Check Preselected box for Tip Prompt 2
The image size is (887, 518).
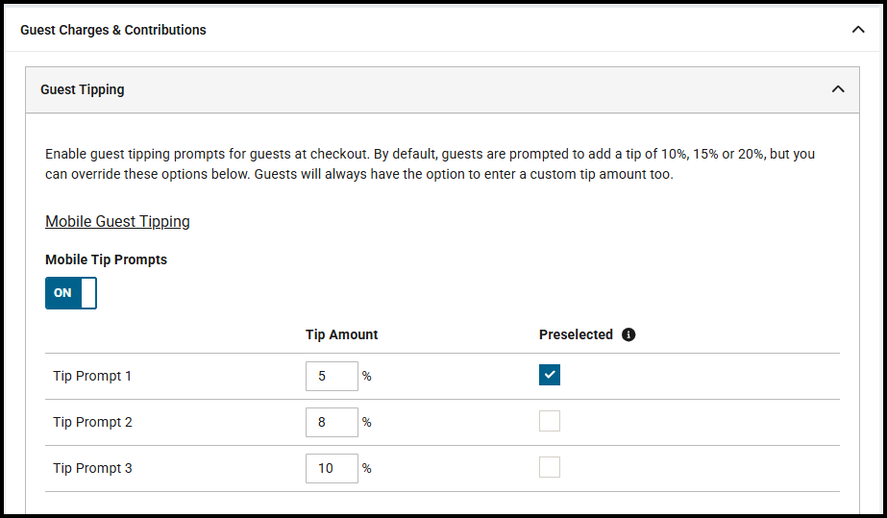point(550,422)
